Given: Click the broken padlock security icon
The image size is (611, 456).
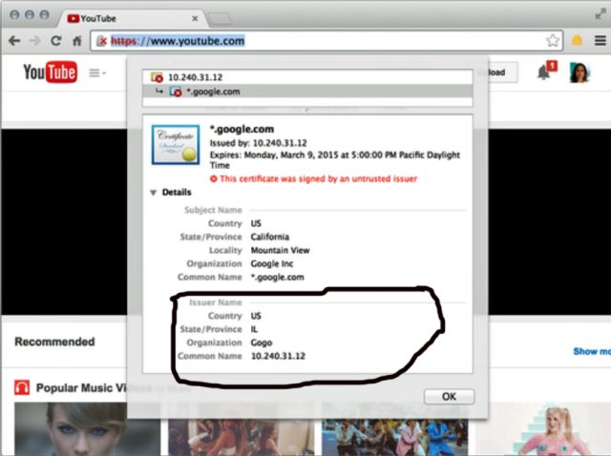Looking at the screenshot, I should pyautogui.click(x=101, y=41).
